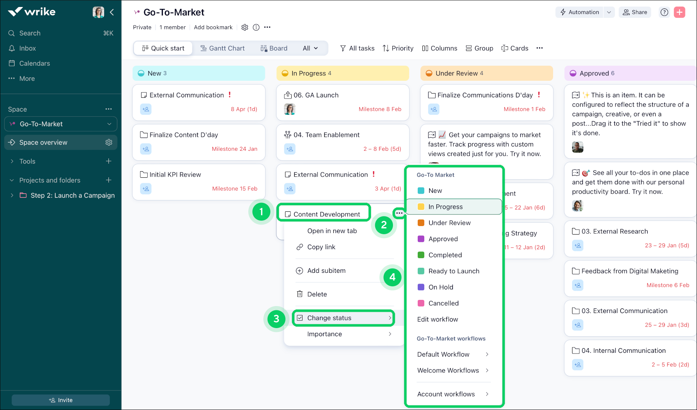
Task: Collapse the sidebar with the arrow icon
Action: click(112, 12)
